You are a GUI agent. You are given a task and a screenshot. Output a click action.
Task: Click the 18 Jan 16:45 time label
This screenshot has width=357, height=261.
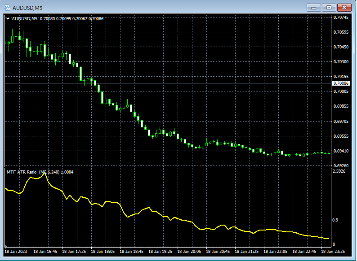click(x=45, y=252)
